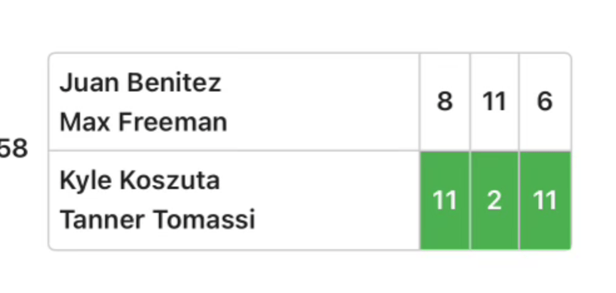
Task: Select Benitez/Freeman third game score 6
Action: pos(545,101)
